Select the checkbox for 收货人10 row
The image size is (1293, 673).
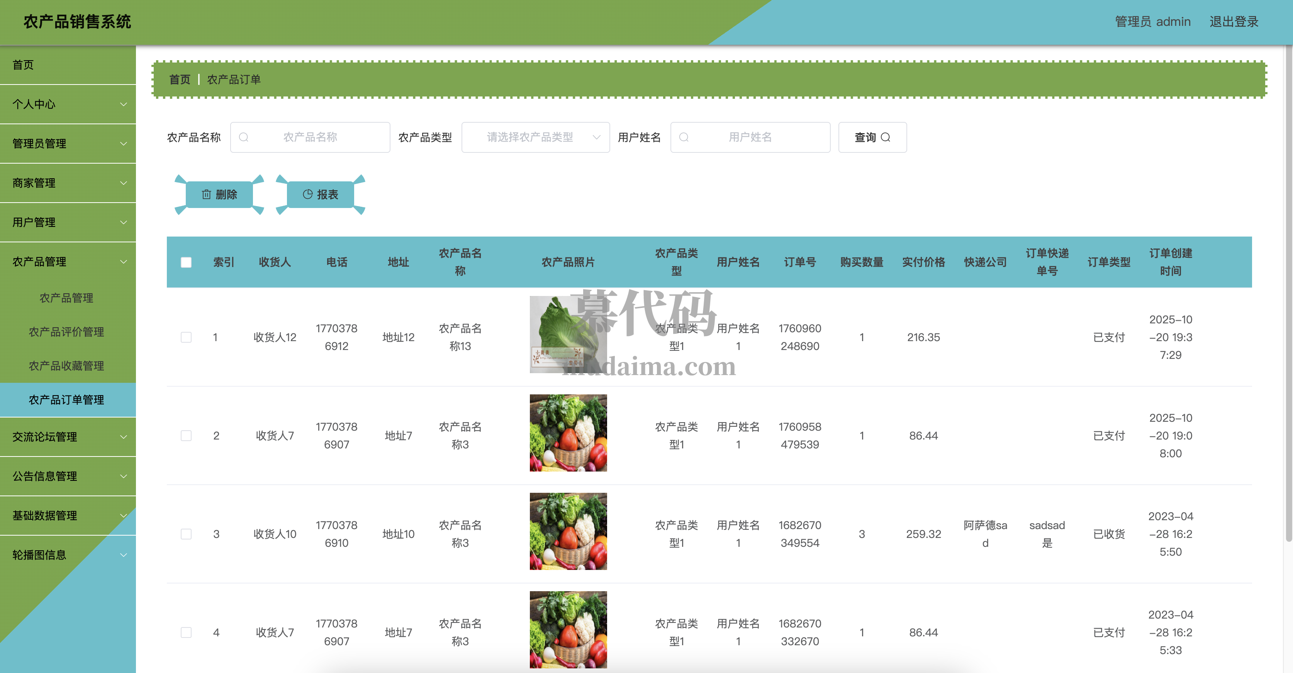[x=186, y=534]
